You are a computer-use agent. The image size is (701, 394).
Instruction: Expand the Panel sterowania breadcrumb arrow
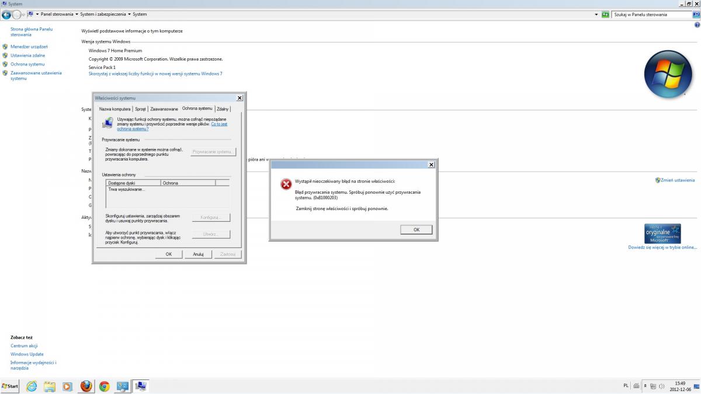77,14
